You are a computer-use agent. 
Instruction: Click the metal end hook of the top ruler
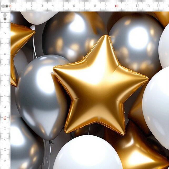tap(4, 7)
